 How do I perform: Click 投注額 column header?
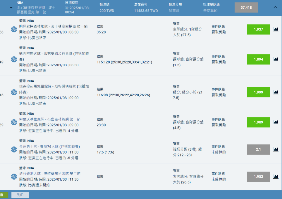104,4
